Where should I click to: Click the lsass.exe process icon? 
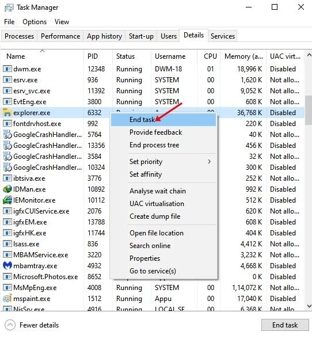click(7, 244)
